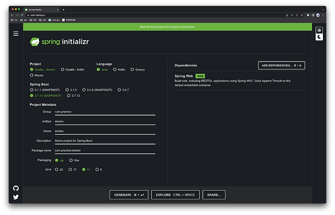This screenshot has width=335, height=215.
Task: Select Java version 11
Action: pyautogui.click(x=86, y=170)
